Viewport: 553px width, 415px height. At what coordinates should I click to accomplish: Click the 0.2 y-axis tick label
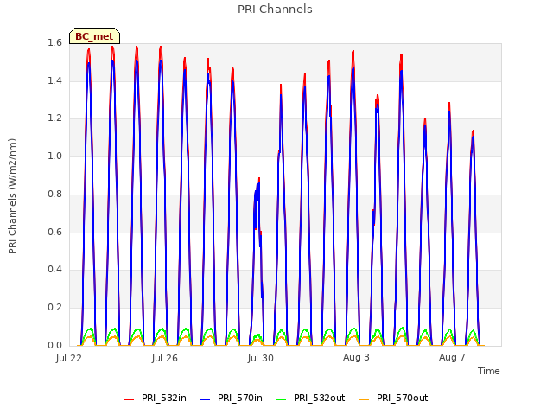(x=54, y=308)
